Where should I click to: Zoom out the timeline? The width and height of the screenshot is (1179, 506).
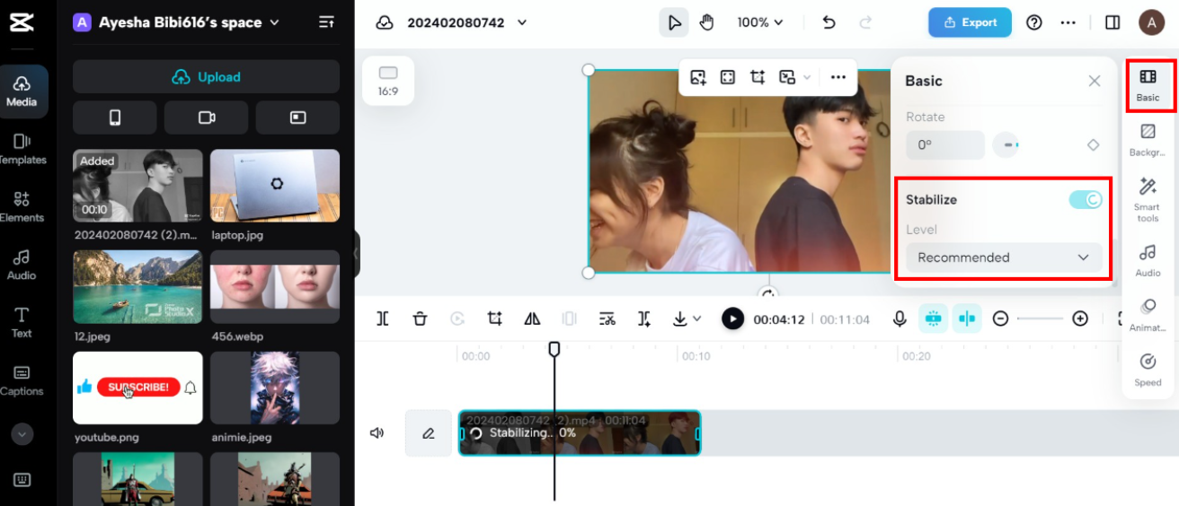[x=1000, y=318]
